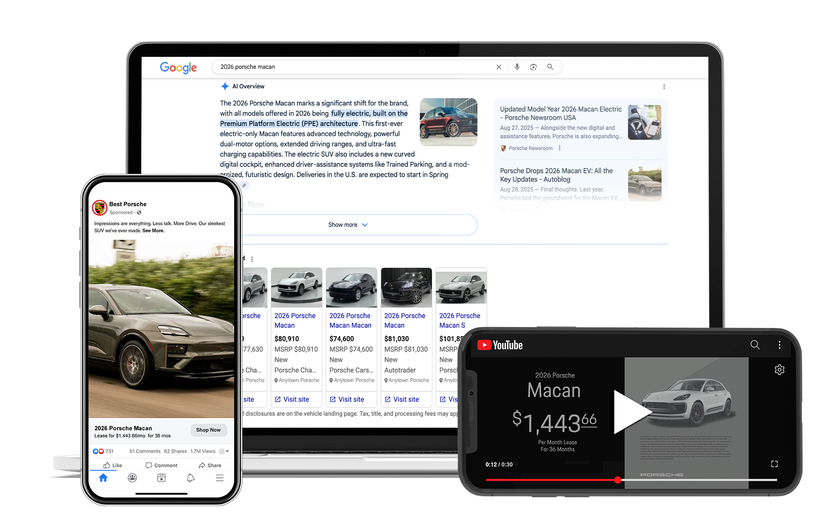Open AI Overview three-dot options menu

(664, 86)
